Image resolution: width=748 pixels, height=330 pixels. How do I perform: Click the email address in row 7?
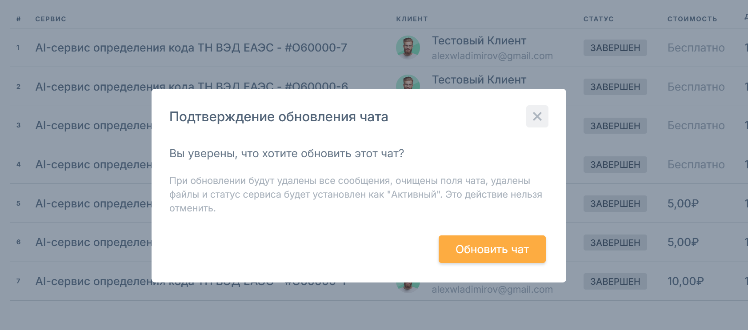[492, 290]
